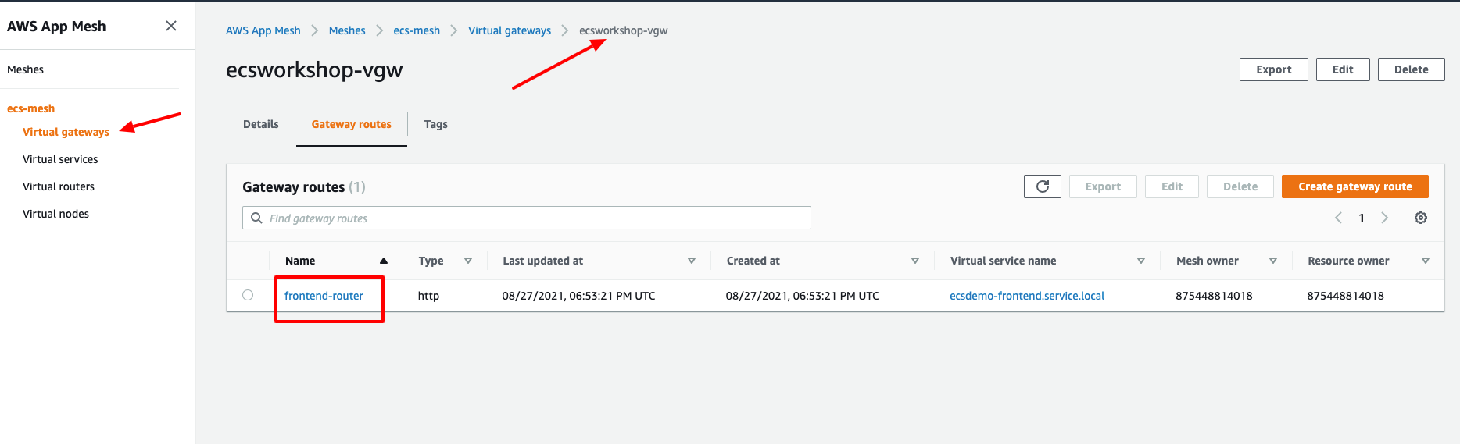1460x444 pixels.
Task: Click the search magnifier in gateway routes filter
Action: [256, 218]
